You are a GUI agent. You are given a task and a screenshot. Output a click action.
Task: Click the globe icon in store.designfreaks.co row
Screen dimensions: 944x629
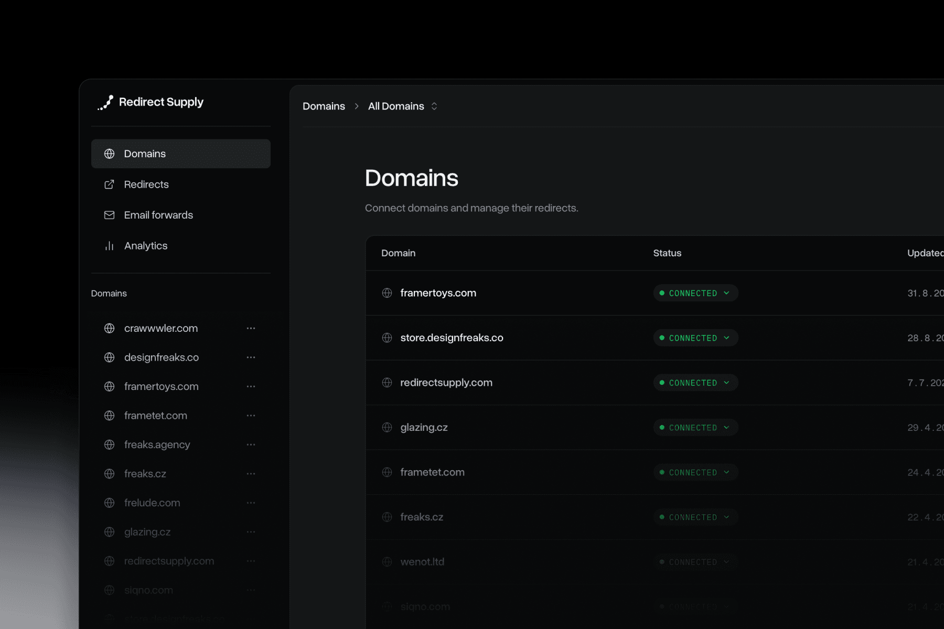tap(387, 338)
